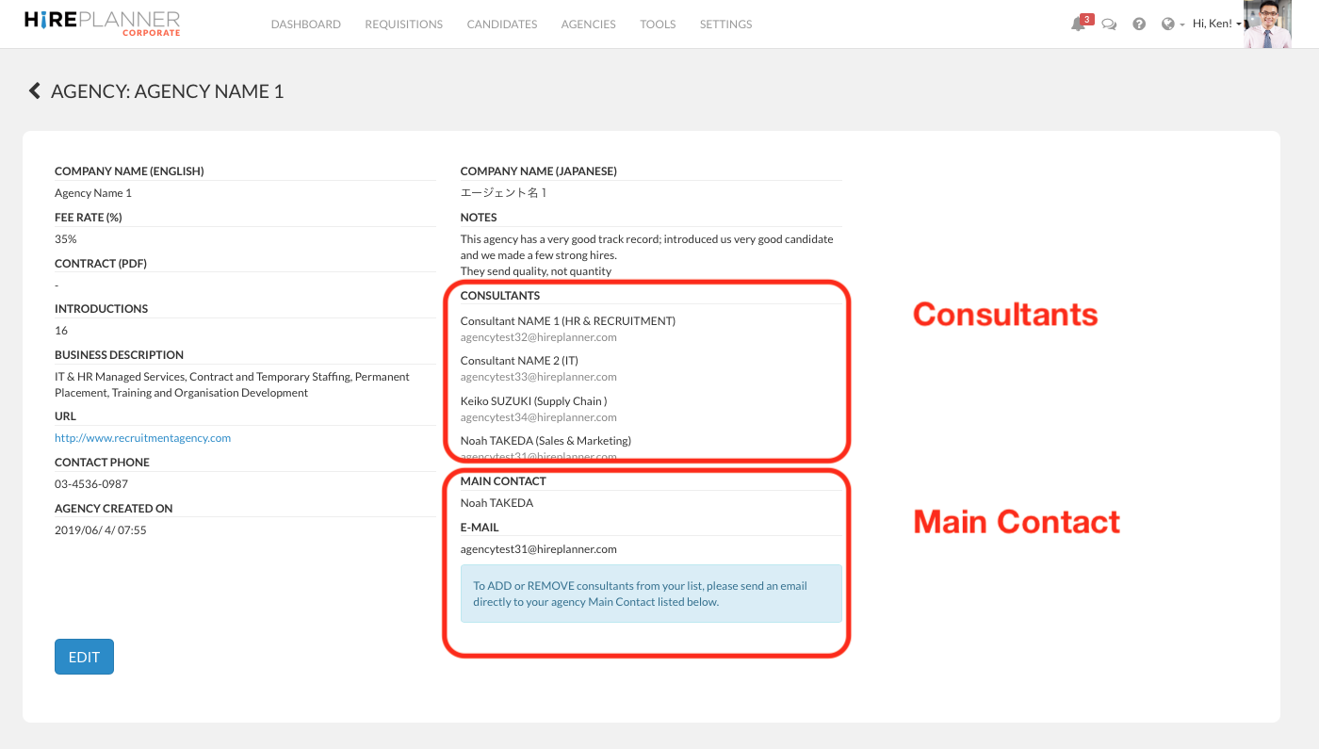Click the agencytest32 consultant email address
Image resolution: width=1319 pixels, height=749 pixels.
(x=538, y=337)
